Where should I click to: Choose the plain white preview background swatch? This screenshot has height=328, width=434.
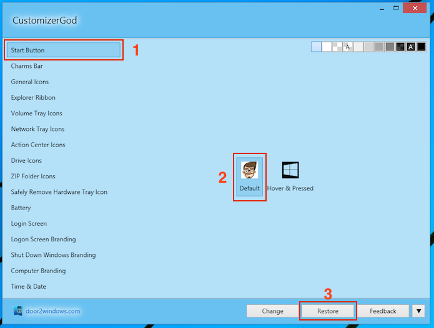[327, 47]
